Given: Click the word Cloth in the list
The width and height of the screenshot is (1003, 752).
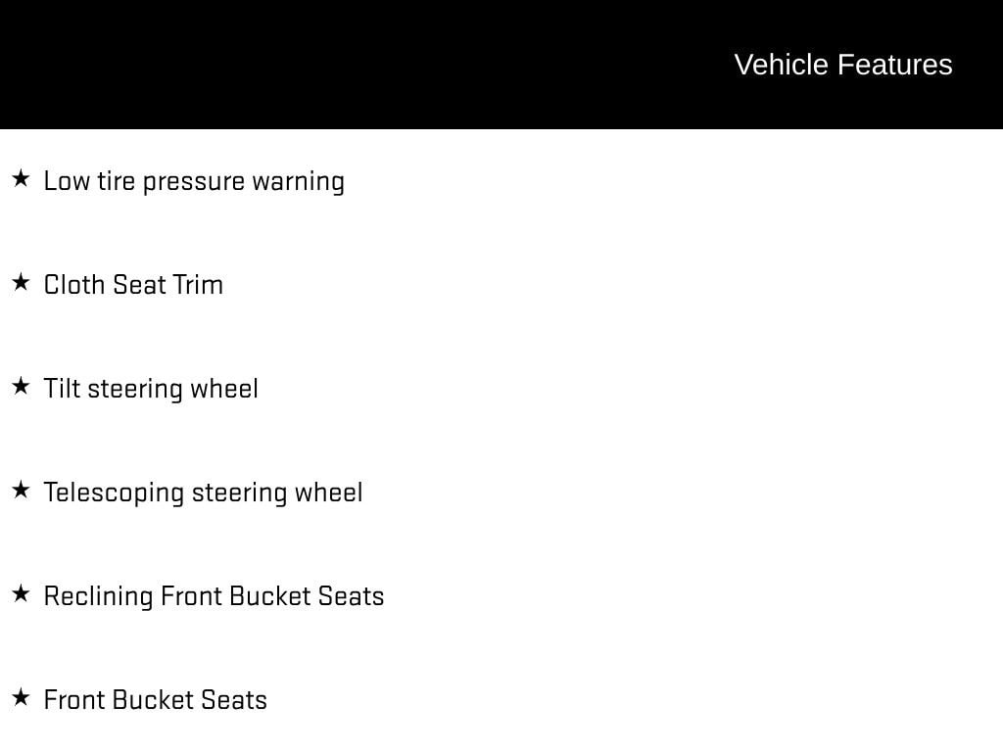Looking at the screenshot, I should (74, 285).
